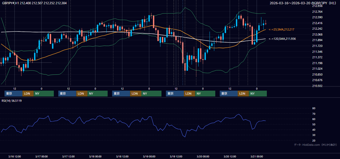
Task: Click the LDN session box for March 20
Action: 243,94
